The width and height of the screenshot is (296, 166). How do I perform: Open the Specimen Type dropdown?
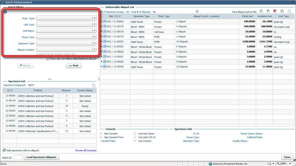pos(94,43)
